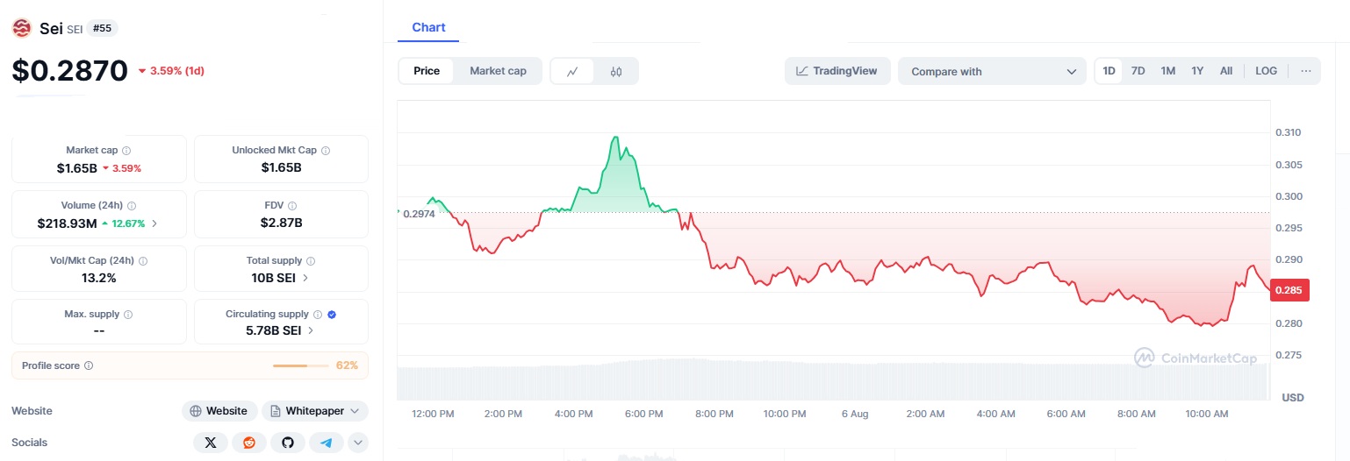
Task: Click the 0.285 current price label
Action: pos(1289,290)
